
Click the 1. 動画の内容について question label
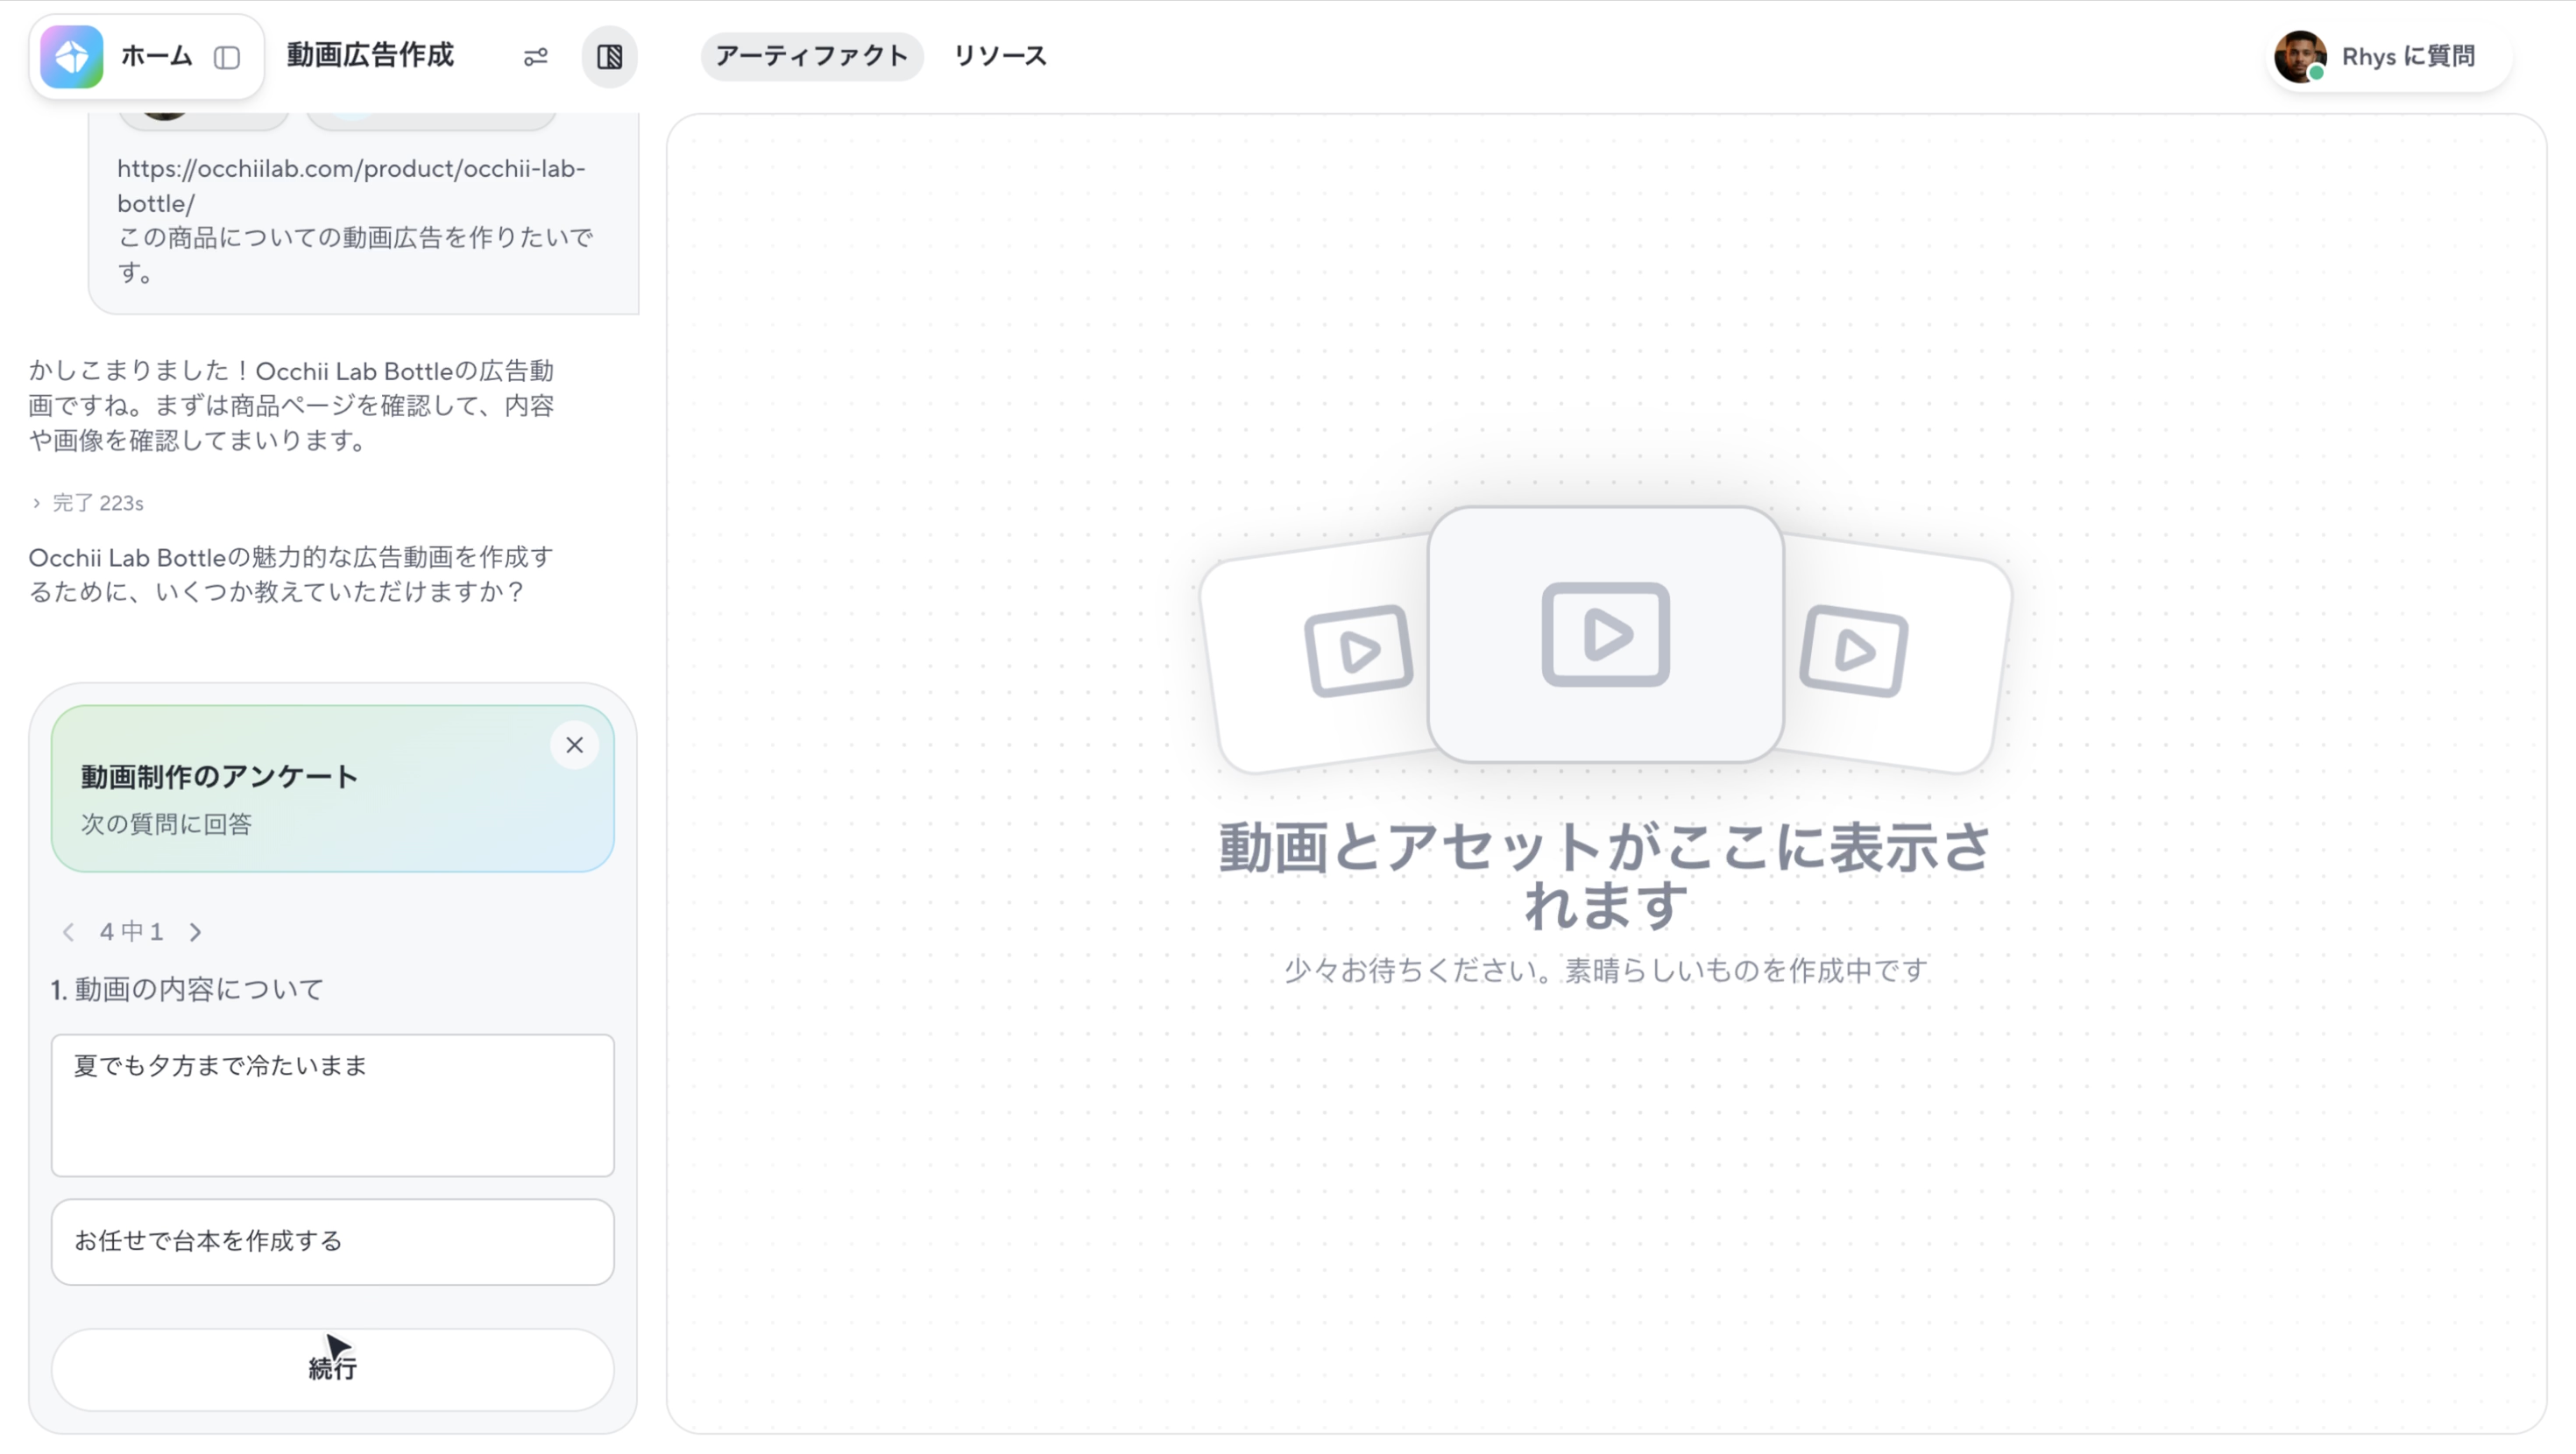tap(187, 989)
